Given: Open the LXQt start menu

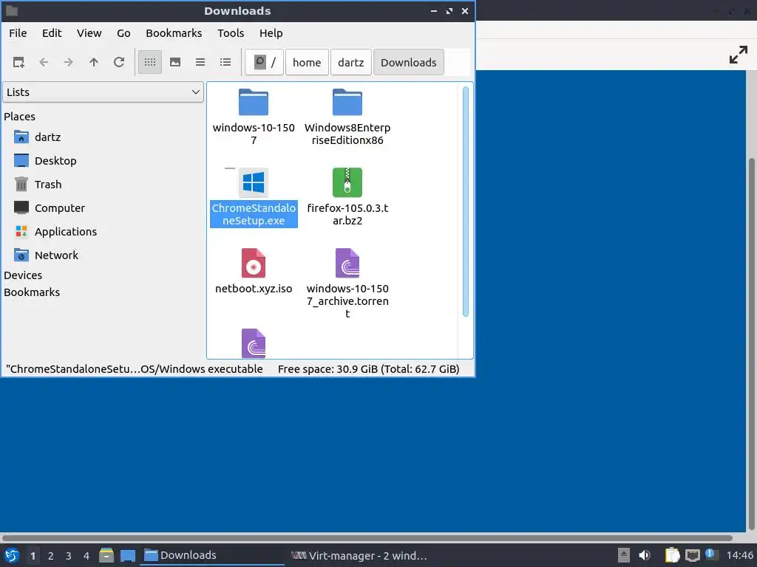Looking at the screenshot, I should click(x=12, y=555).
